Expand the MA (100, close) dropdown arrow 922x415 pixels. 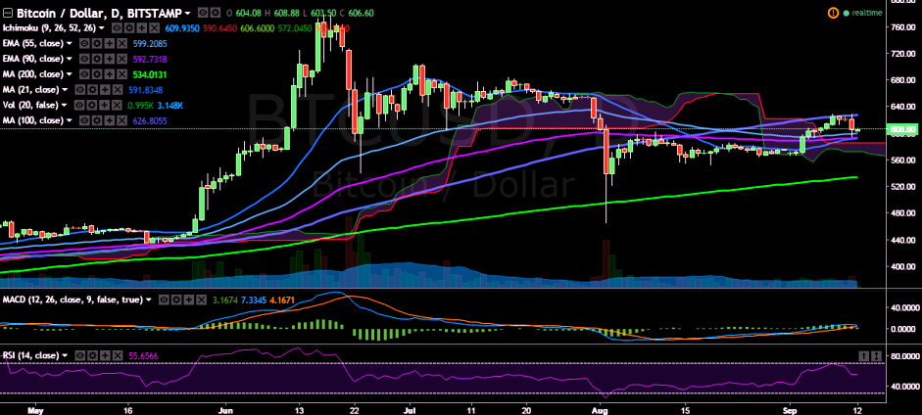(x=70, y=120)
